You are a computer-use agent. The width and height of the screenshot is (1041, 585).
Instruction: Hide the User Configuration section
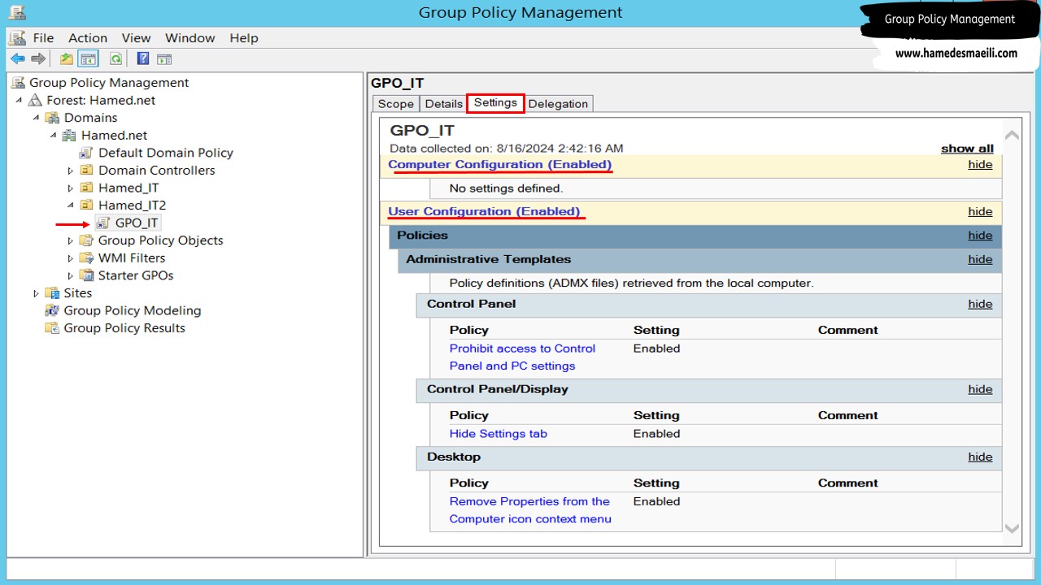pos(980,211)
